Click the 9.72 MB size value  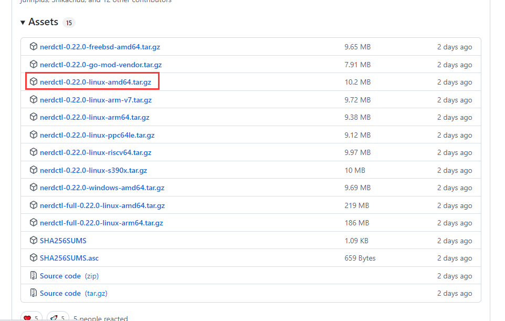(357, 100)
